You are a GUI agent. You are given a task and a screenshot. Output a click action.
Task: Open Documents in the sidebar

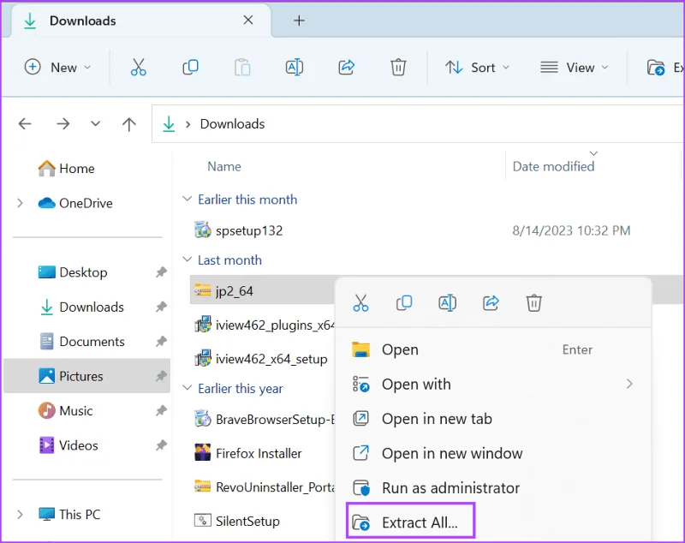click(x=81, y=341)
